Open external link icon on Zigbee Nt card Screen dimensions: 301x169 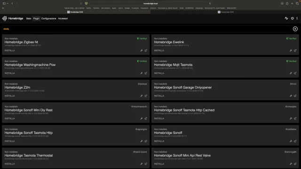146,51
